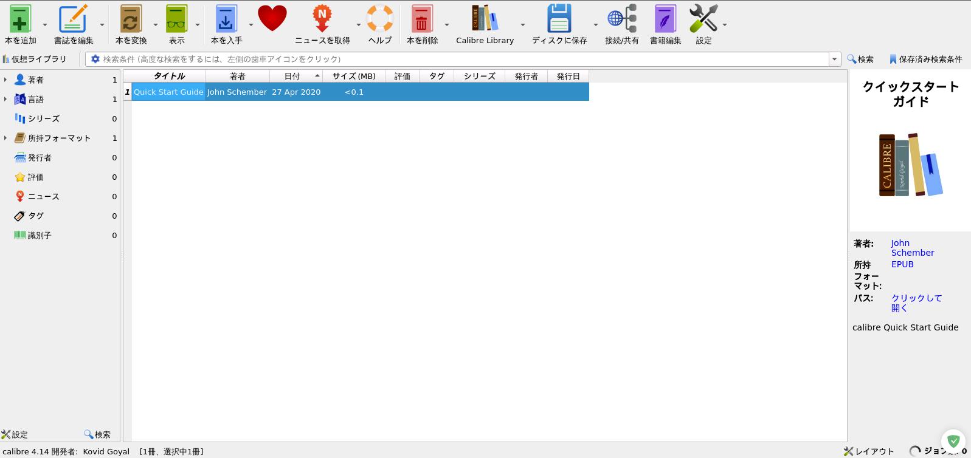The width and height of the screenshot is (971, 458).
Task: Open dropdown arrow next to 表示
Action: (198, 25)
